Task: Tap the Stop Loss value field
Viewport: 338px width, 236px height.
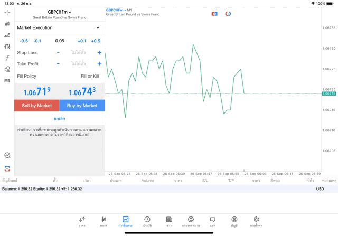Action: pyautogui.click(x=78, y=53)
